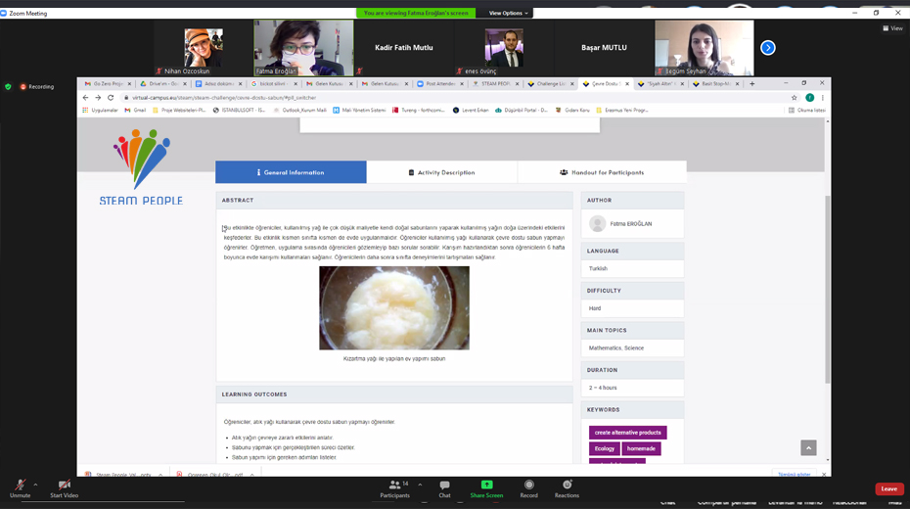This screenshot has width=910, height=509.
Task: Click the Recording indicator in Zoom
Action: pos(36,86)
